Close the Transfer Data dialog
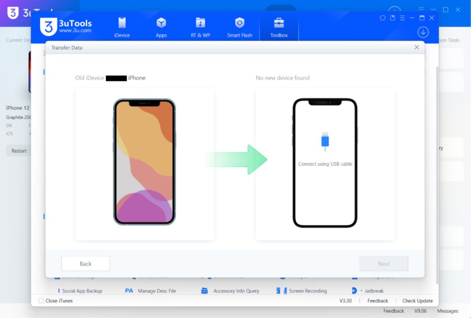Image resolution: width=471 pixels, height=318 pixels. [417, 47]
